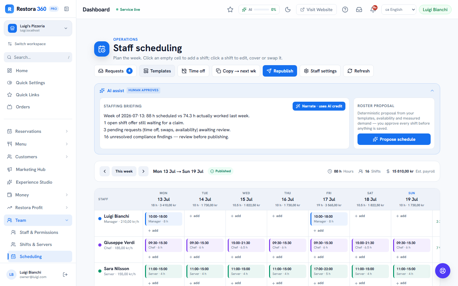The width and height of the screenshot is (458, 286).
Task: Go to previous week arrow
Action: [105, 171]
